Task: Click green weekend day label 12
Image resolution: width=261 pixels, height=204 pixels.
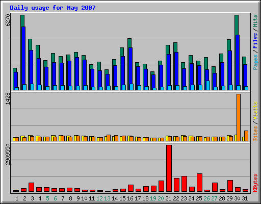Action: [99, 198]
